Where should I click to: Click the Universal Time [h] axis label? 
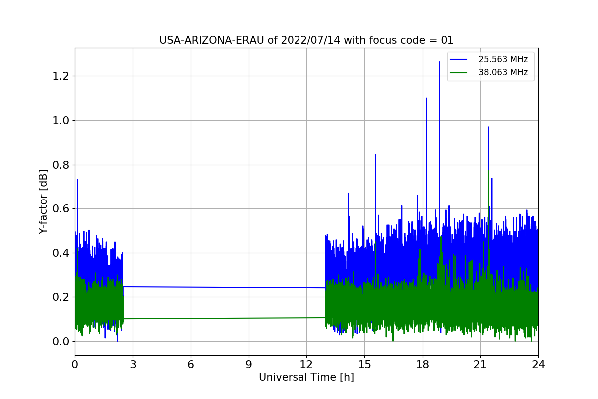coord(306,378)
